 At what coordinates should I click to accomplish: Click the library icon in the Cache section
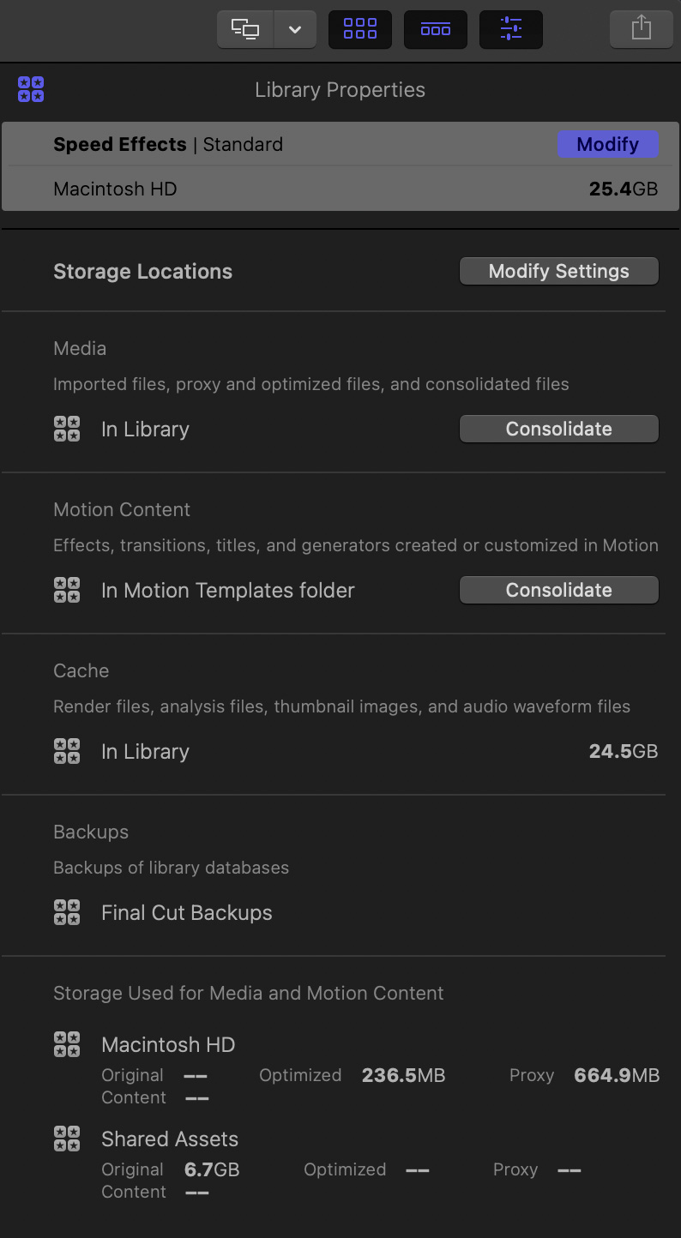67,751
